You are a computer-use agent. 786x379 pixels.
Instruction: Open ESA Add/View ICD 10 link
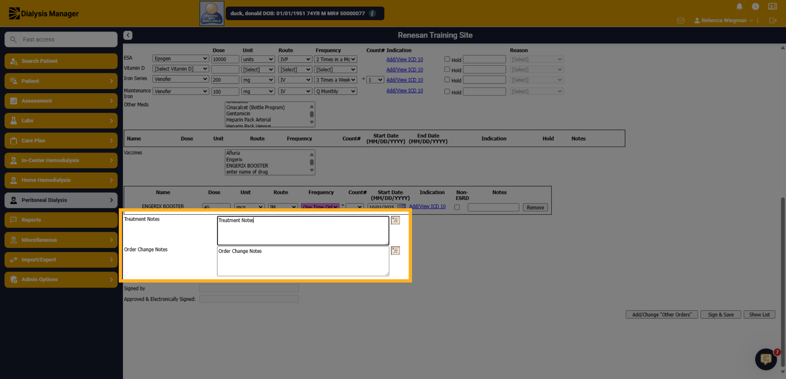(404, 59)
